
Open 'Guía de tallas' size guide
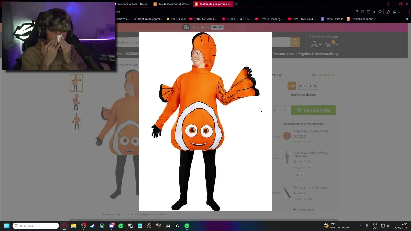[x=323, y=75]
